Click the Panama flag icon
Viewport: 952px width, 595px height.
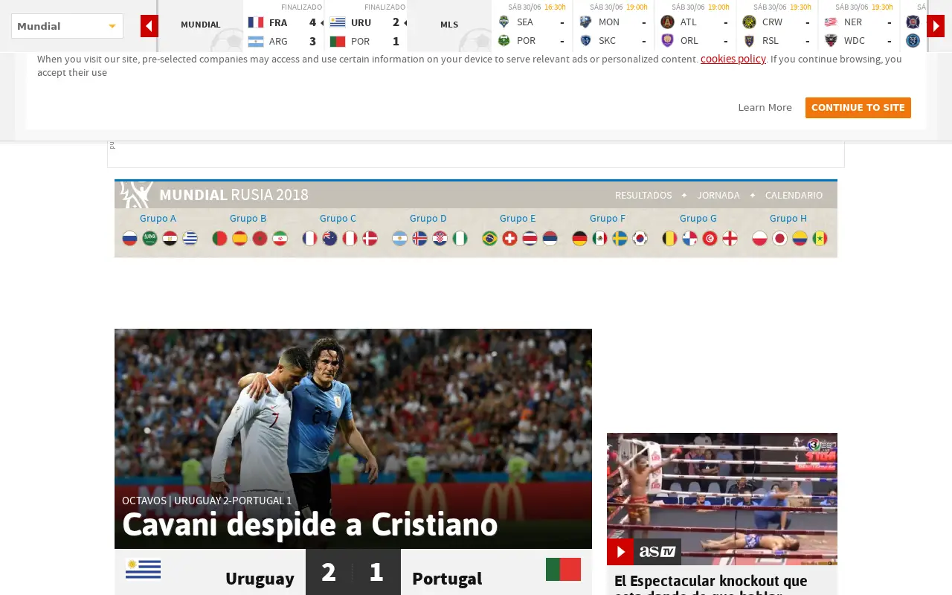(690, 239)
